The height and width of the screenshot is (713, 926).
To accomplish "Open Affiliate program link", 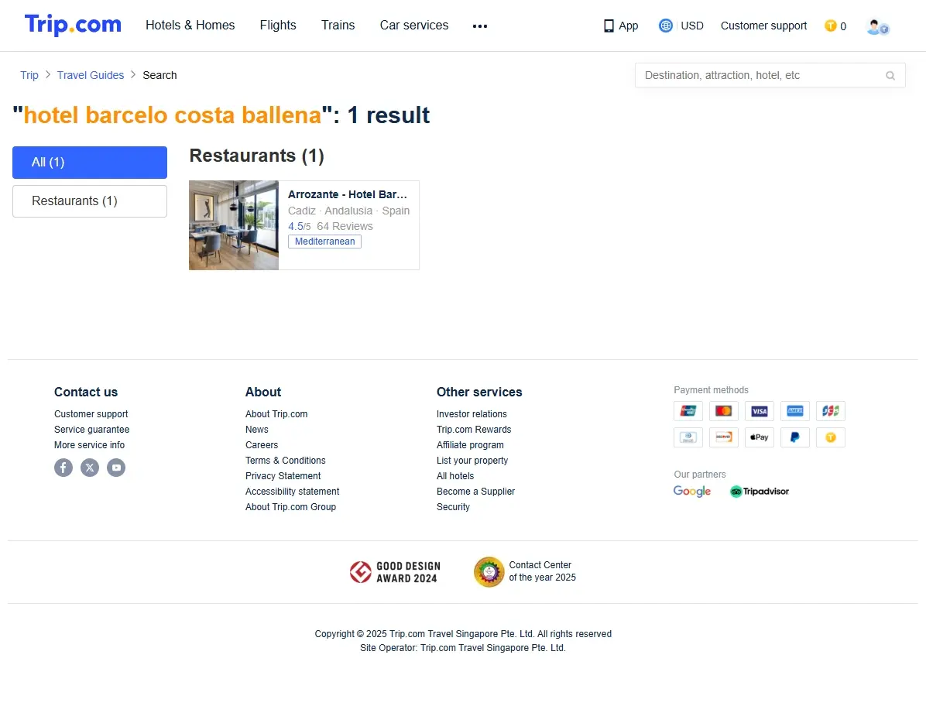I will coord(470,445).
